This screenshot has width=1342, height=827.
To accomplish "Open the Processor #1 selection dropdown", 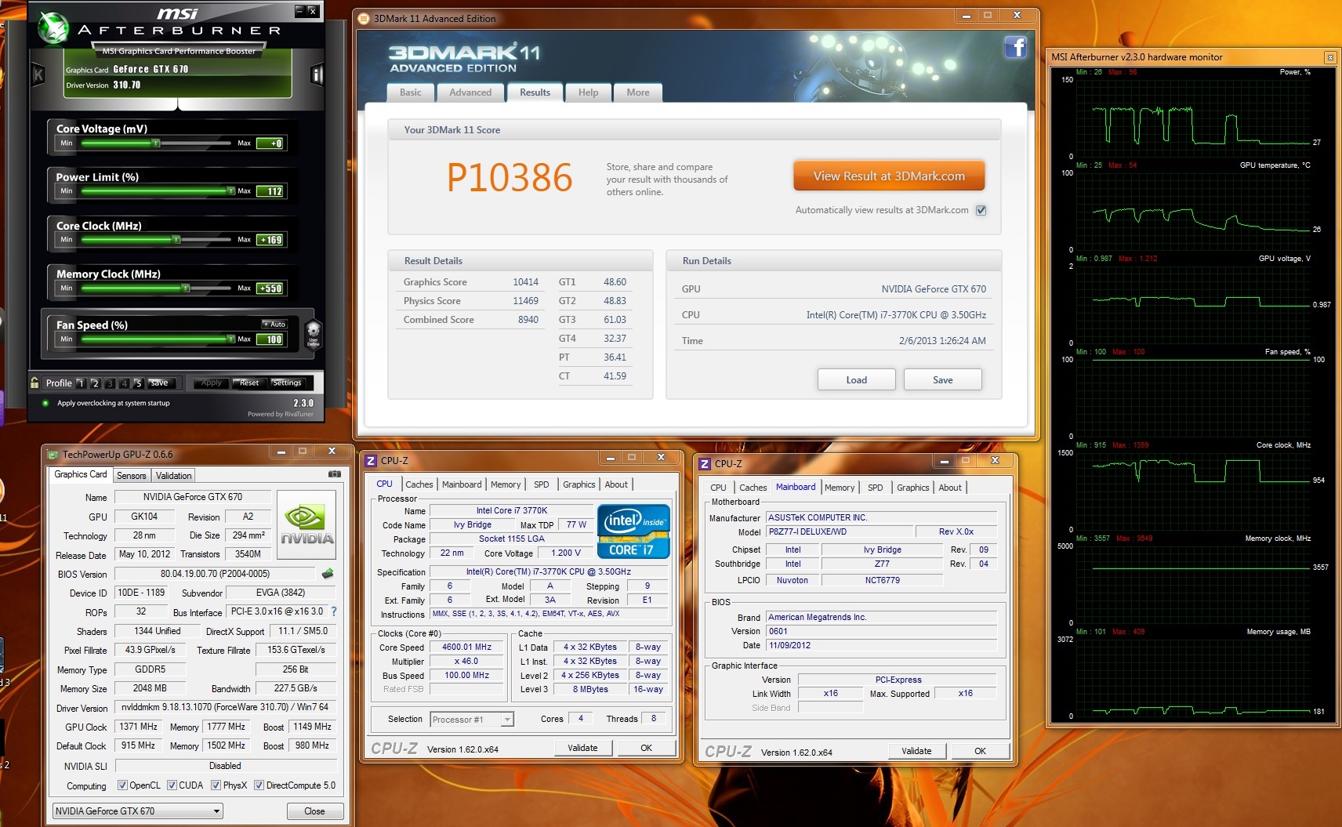I will pos(472,720).
